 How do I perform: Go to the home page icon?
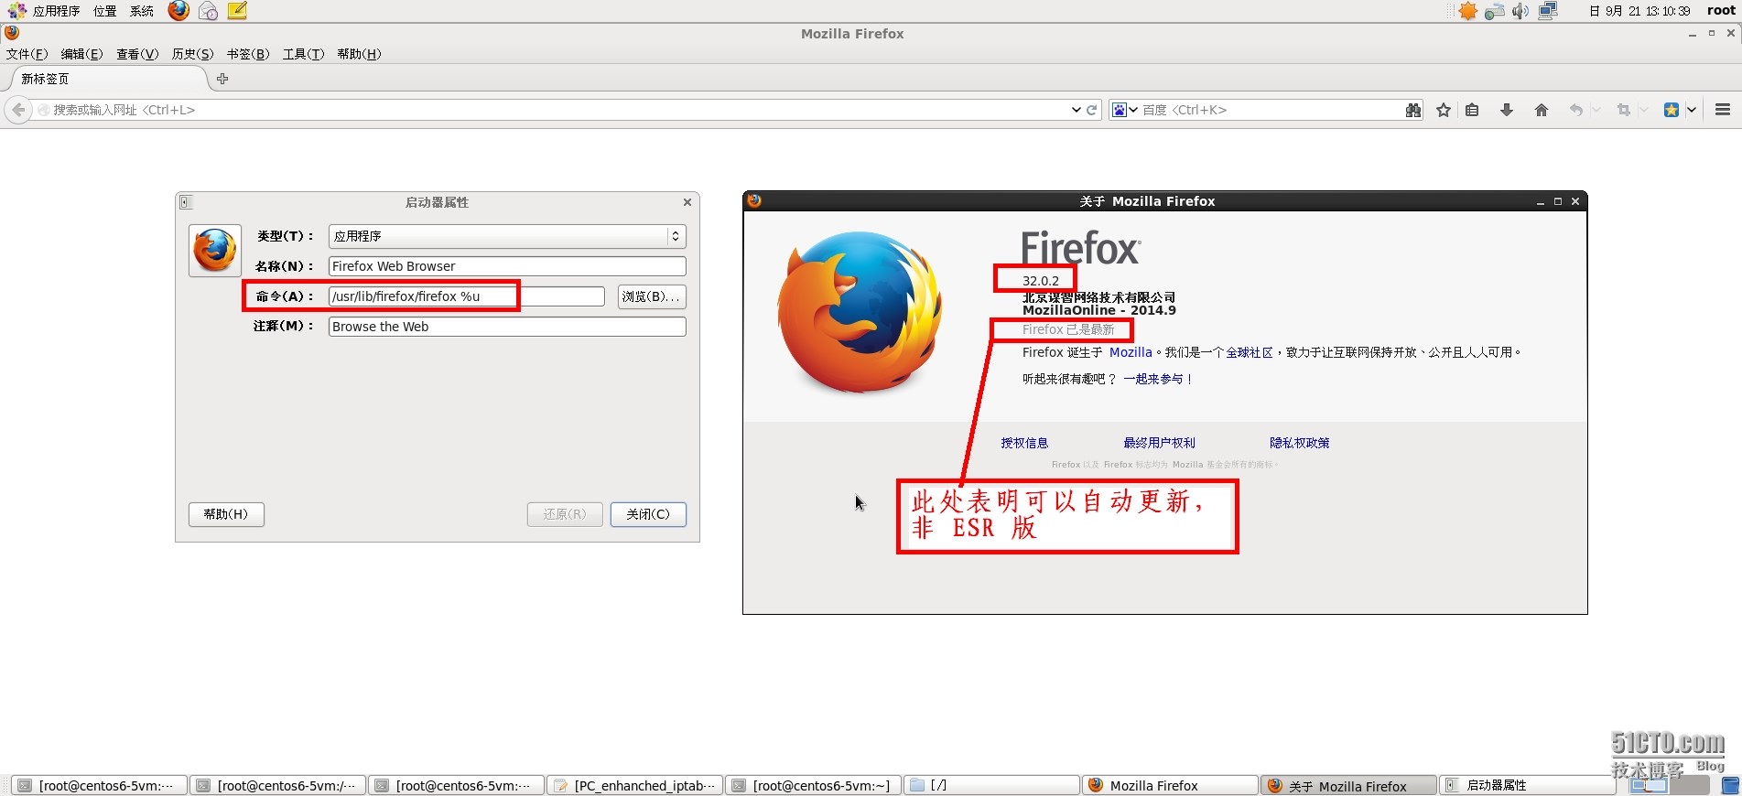pos(1542,110)
